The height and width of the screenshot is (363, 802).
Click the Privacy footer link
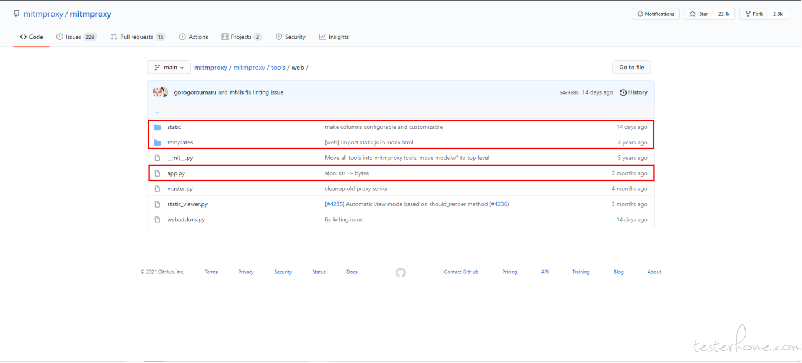click(x=246, y=272)
